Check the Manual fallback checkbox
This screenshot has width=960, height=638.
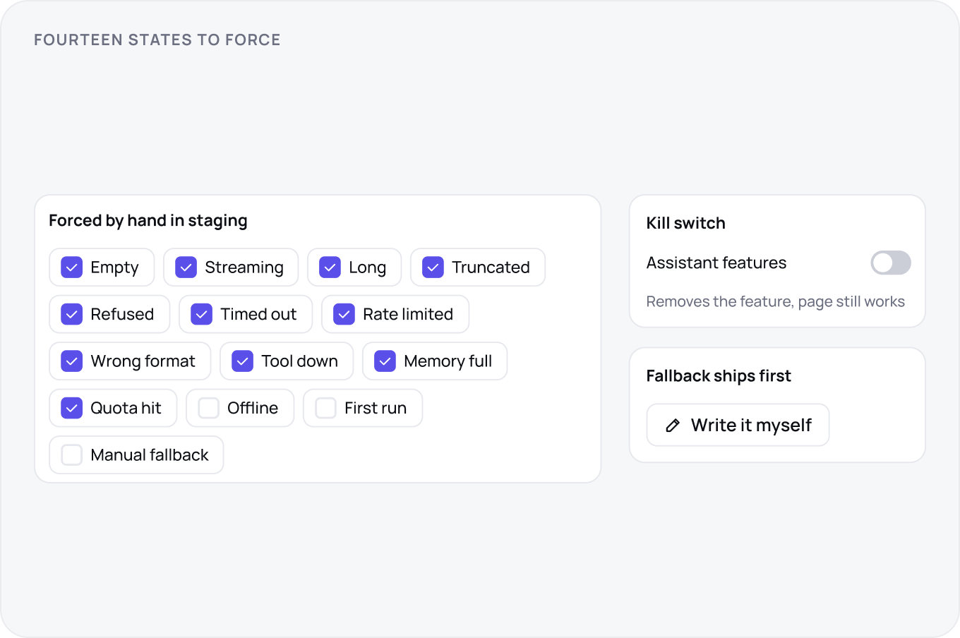click(72, 455)
